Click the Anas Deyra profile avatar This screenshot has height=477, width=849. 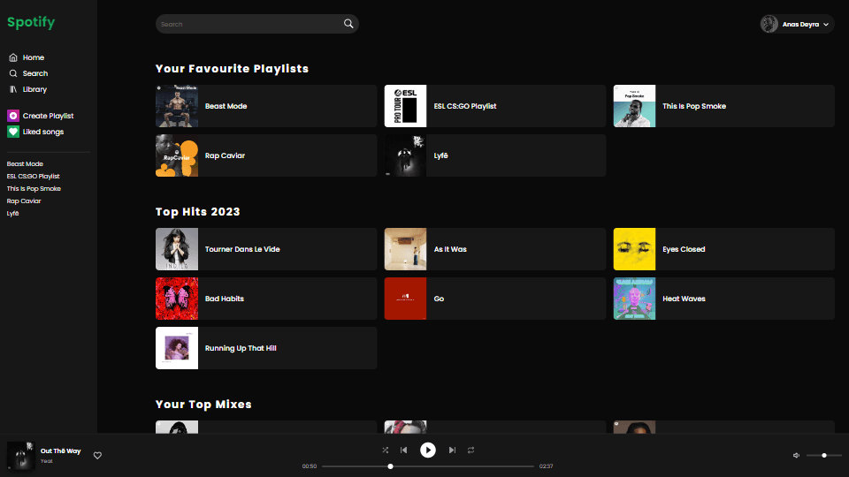pyautogui.click(x=769, y=24)
